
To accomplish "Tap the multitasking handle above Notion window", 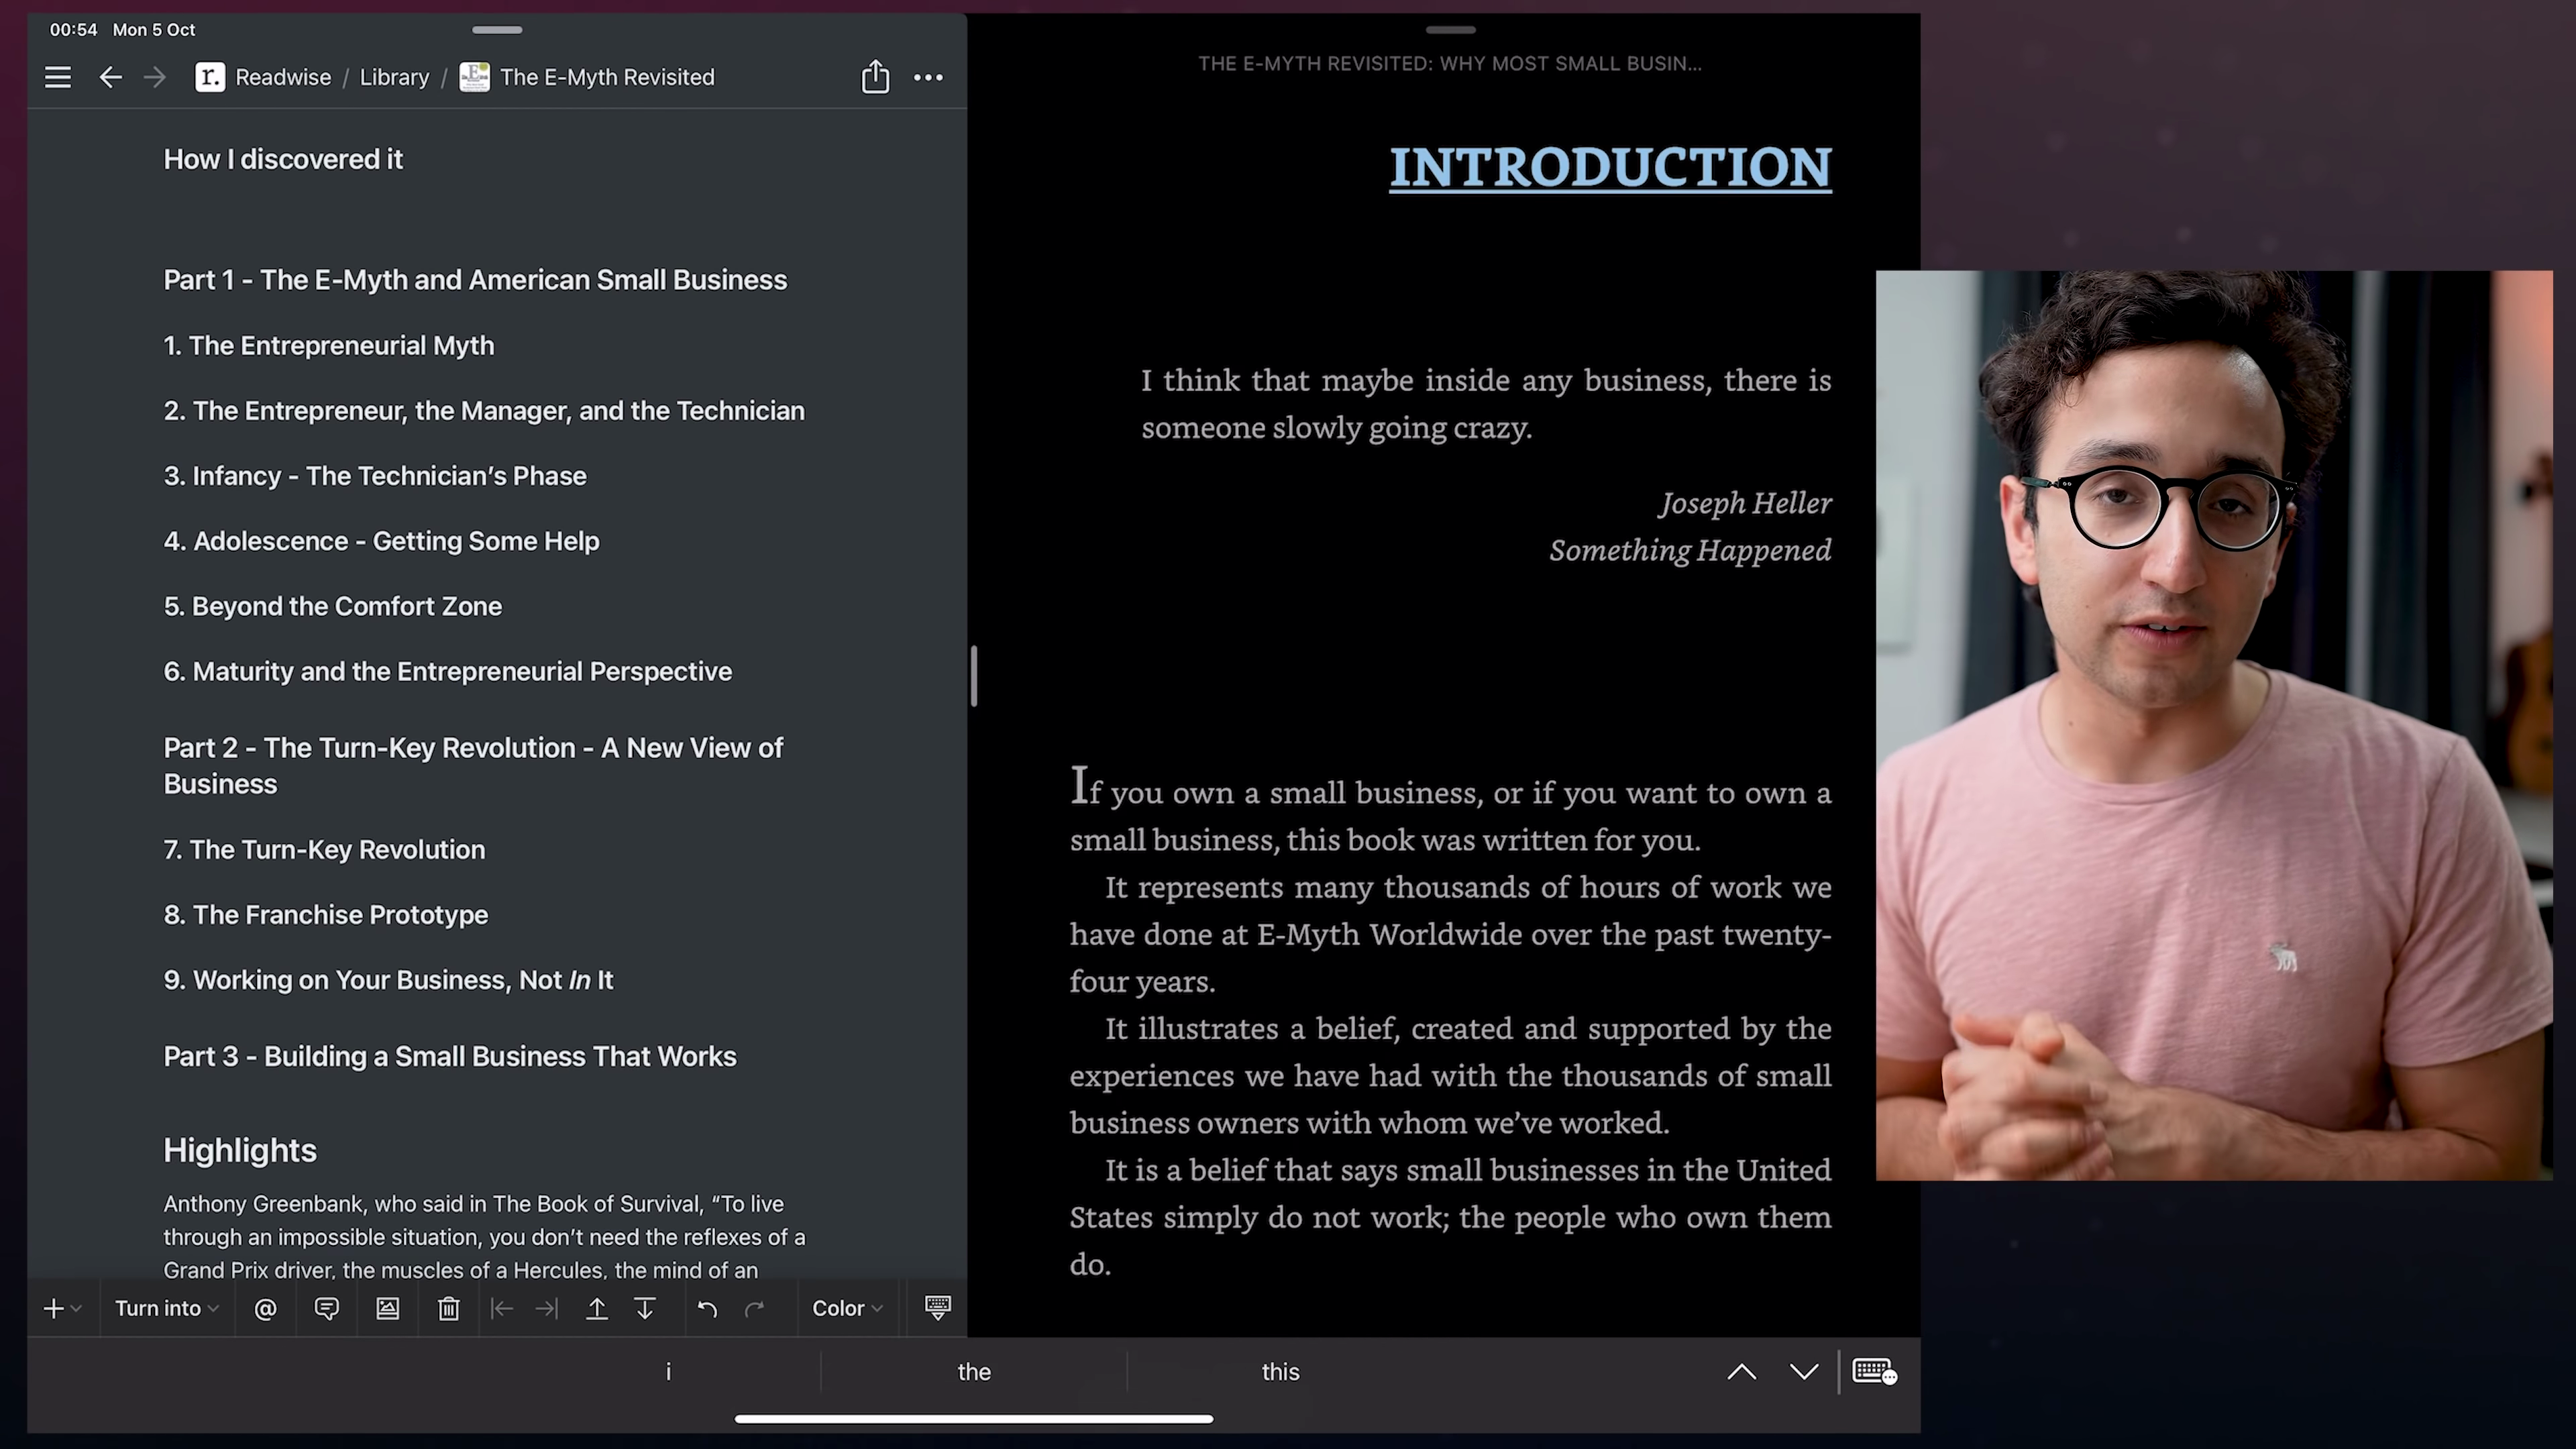I will 497,30.
